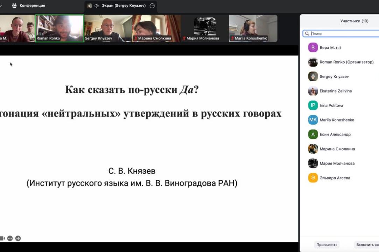Click the magnifier icon in participant search
The width and height of the screenshot is (379, 252).
[x=307, y=34]
